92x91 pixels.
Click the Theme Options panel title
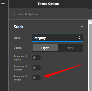pyautogui.click(x=48, y=4)
